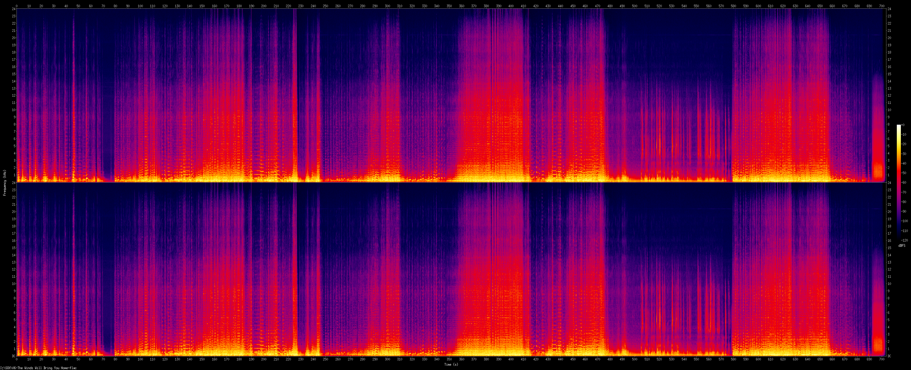Screen dimensions: 911x370
Task: Click the 20 kHz tick on lower-right frequency axis
Action: click(x=889, y=212)
